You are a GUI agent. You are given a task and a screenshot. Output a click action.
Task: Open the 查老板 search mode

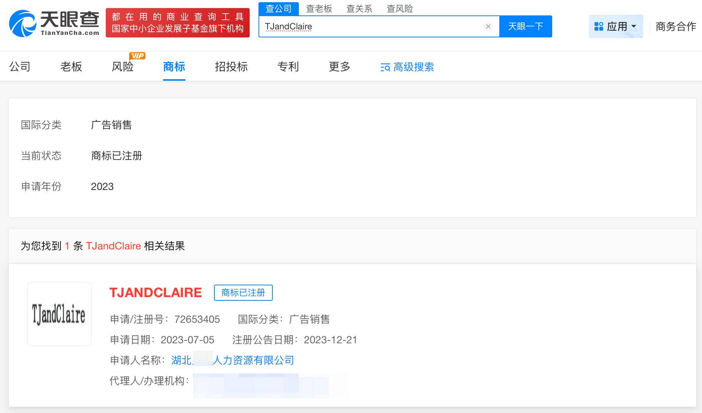click(319, 8)
